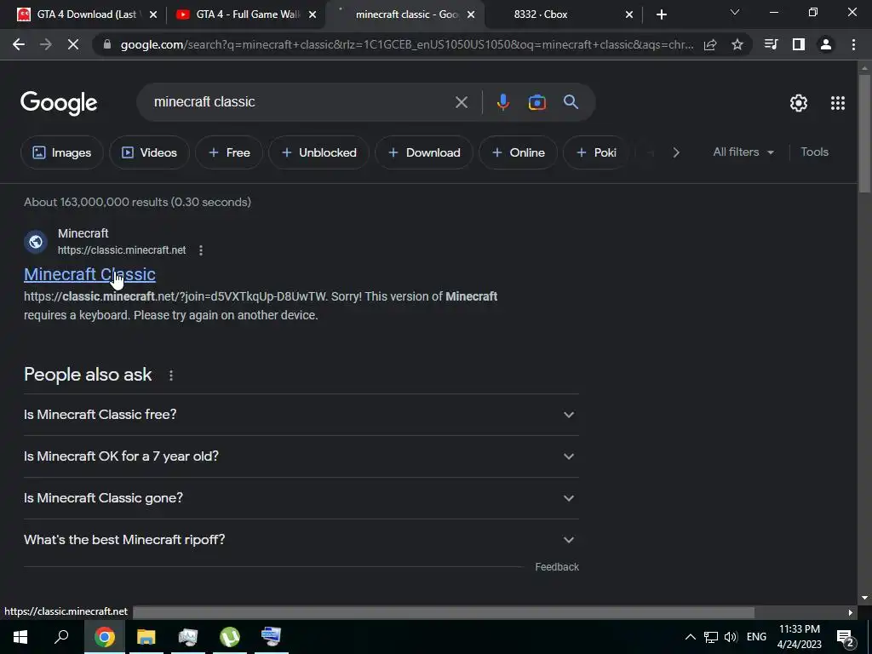Open the uTorrent taskbar icon
The image size is (872, 654).
coord(230,637)
